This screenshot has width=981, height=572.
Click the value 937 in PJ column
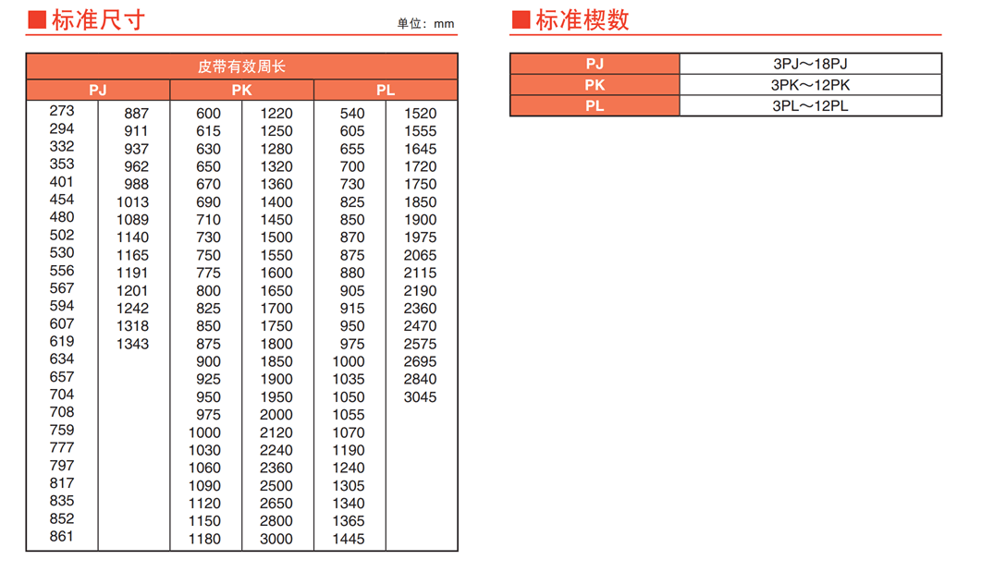(137, 150)
